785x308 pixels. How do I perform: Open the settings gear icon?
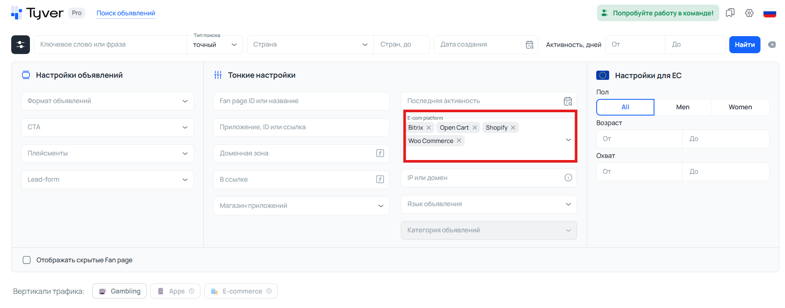[749, 13]
